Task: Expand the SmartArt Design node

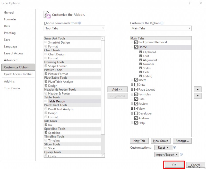Action: (x=46, y=42)
